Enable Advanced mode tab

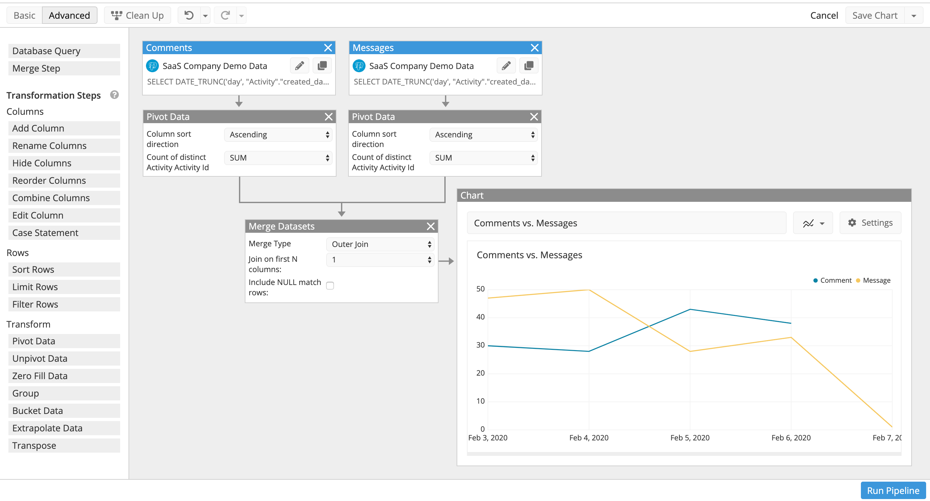coord(69,15)
